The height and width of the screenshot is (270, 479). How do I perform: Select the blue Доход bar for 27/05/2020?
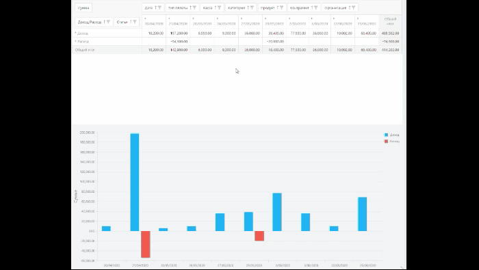pyautogui.click(x=220, y=222)
